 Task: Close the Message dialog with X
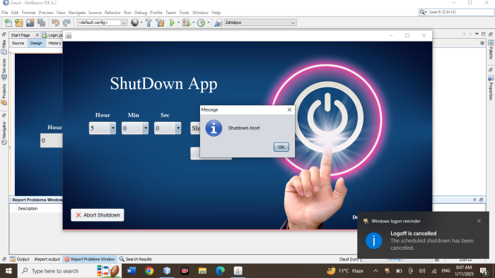coord(289,109)
